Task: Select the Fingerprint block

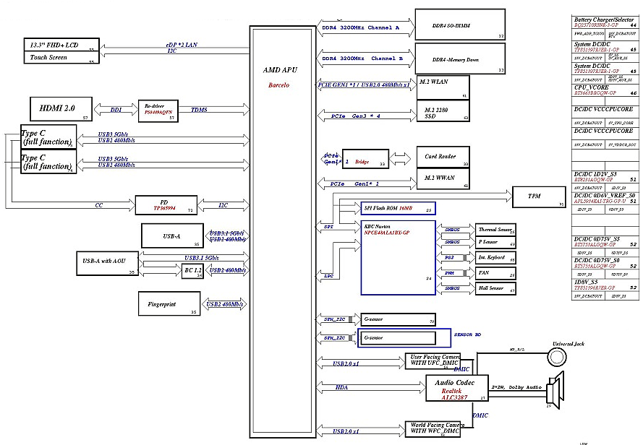Action: (x=169, y=303)
